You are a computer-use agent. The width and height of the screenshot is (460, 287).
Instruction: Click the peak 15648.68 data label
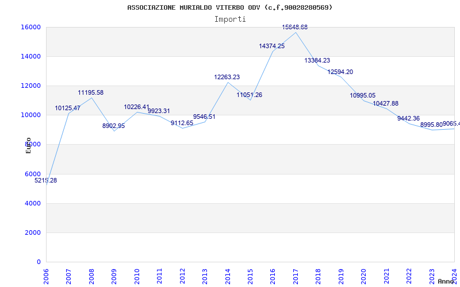pos(295,27)
